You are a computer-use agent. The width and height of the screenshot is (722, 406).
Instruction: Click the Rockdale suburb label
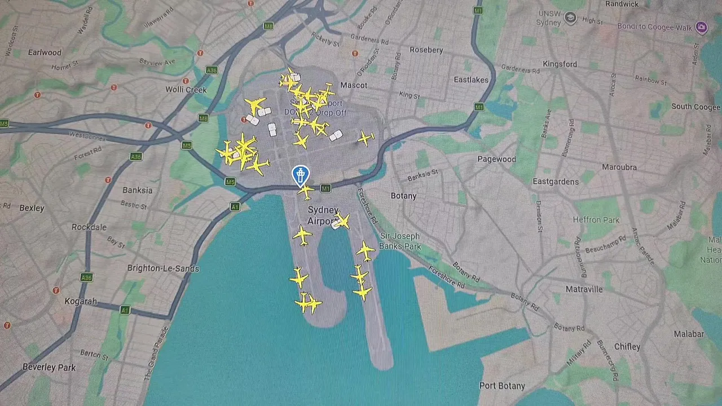click(x=89, y=227)
